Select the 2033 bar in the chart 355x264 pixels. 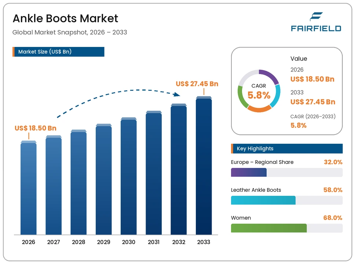[204, 165]
